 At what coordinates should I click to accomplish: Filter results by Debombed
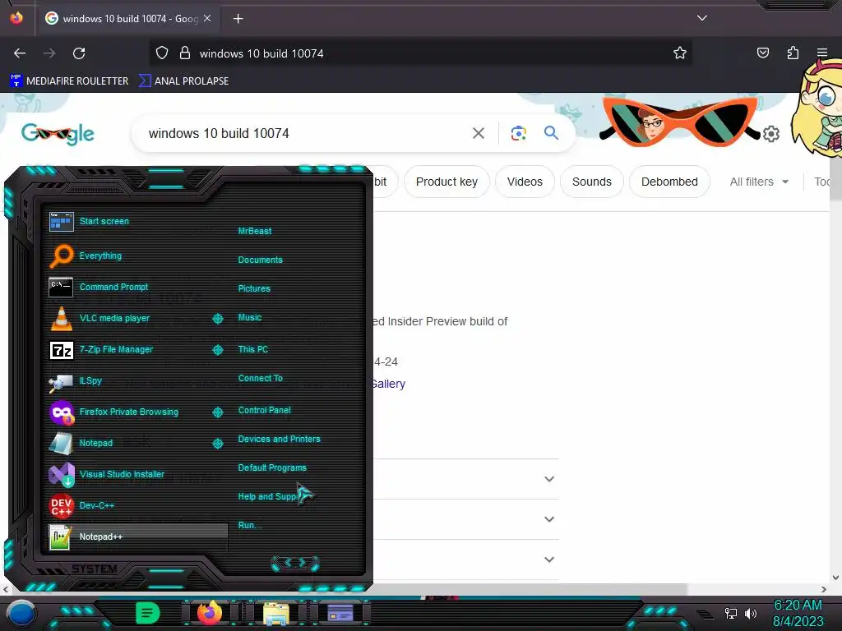tap(669, 182)
